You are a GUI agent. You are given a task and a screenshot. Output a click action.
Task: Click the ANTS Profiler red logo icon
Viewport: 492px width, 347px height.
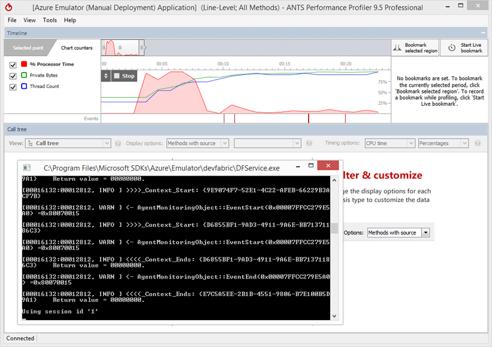coord(8,6)
